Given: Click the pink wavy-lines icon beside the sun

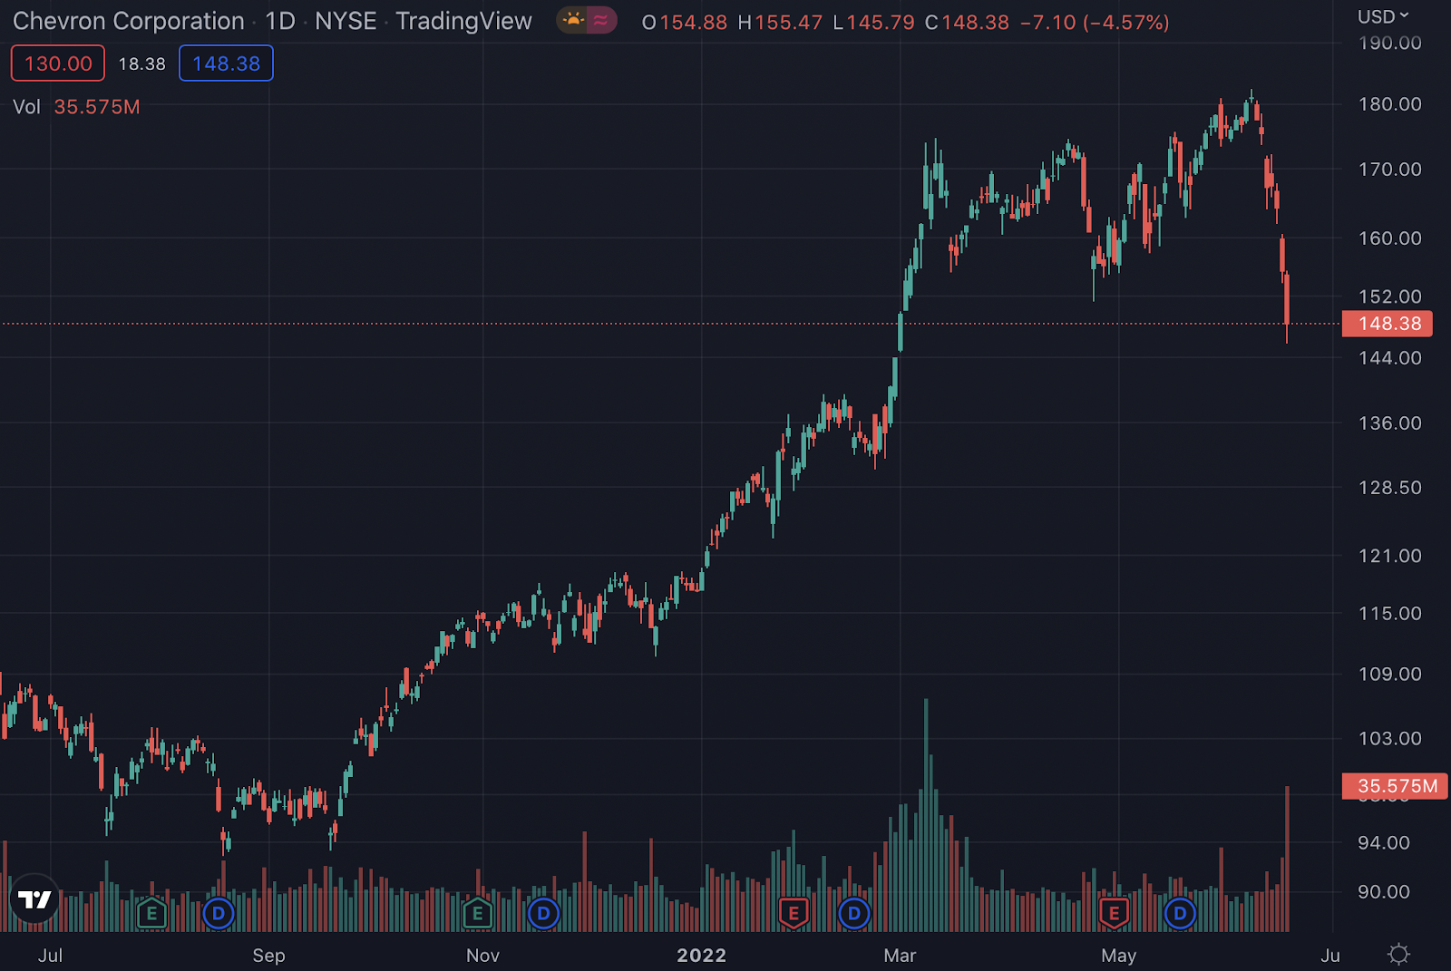Looking at the screenshot, I should [600, 20].
